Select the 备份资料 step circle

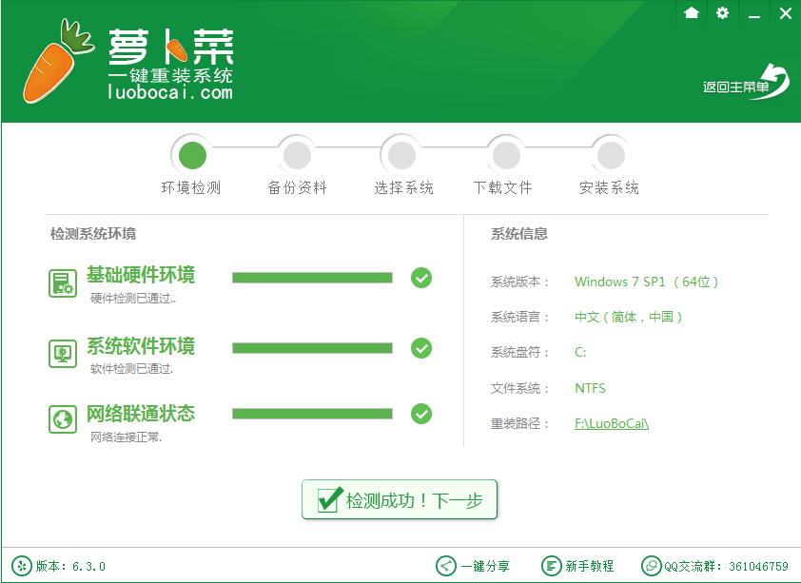click(297, 154)
